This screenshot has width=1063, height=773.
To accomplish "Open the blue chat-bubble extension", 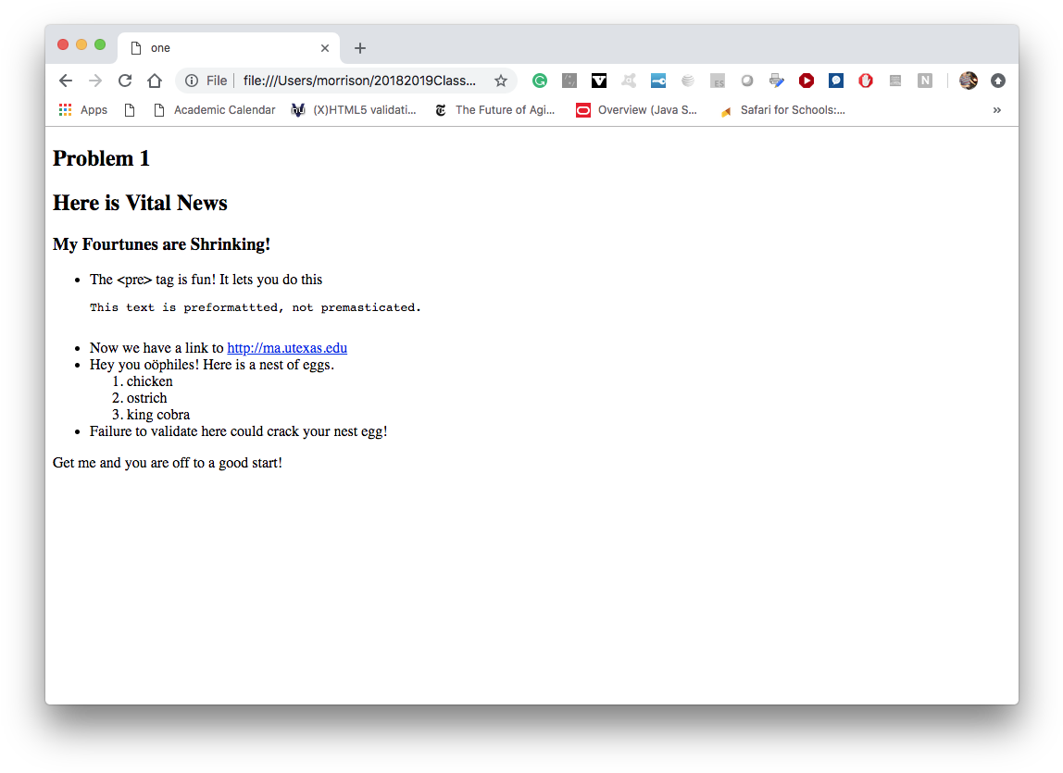I will (x=836, y=81).
